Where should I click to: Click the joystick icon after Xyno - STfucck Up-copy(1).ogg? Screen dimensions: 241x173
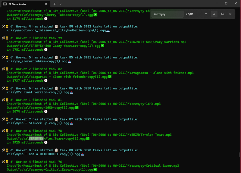[x=71, y=123]
